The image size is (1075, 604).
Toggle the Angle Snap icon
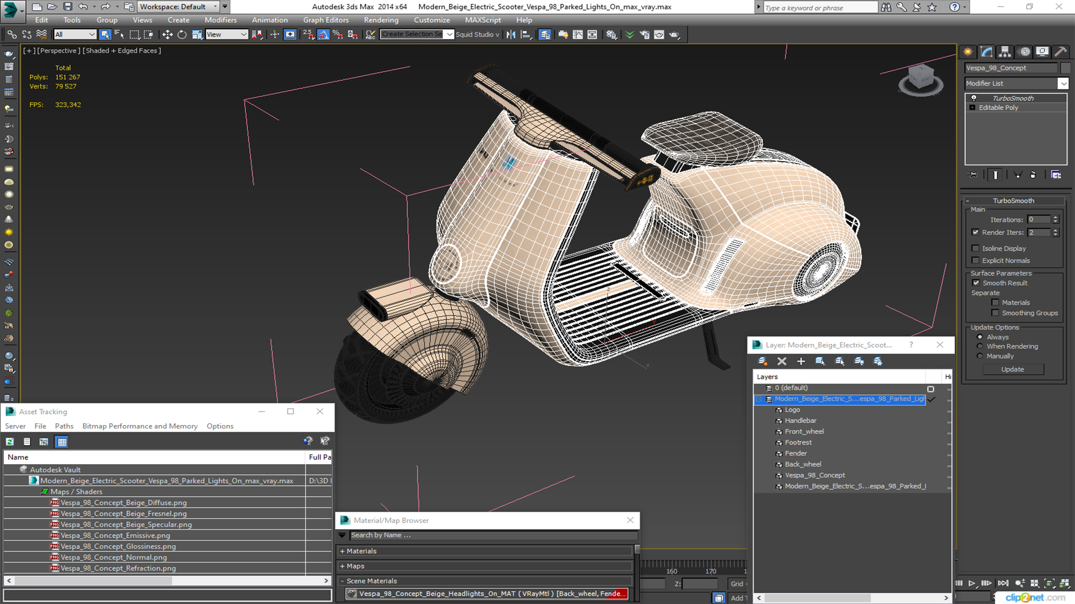tap(323, 35)
